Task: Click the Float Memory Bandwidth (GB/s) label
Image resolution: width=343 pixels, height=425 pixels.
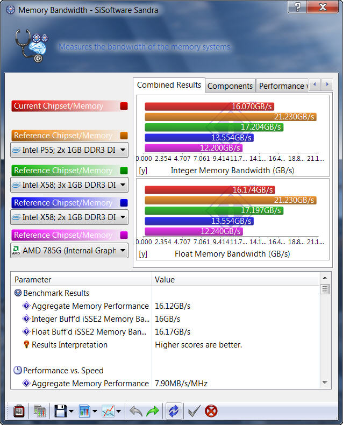Action: pyautogui.click(x=232, y=254)
